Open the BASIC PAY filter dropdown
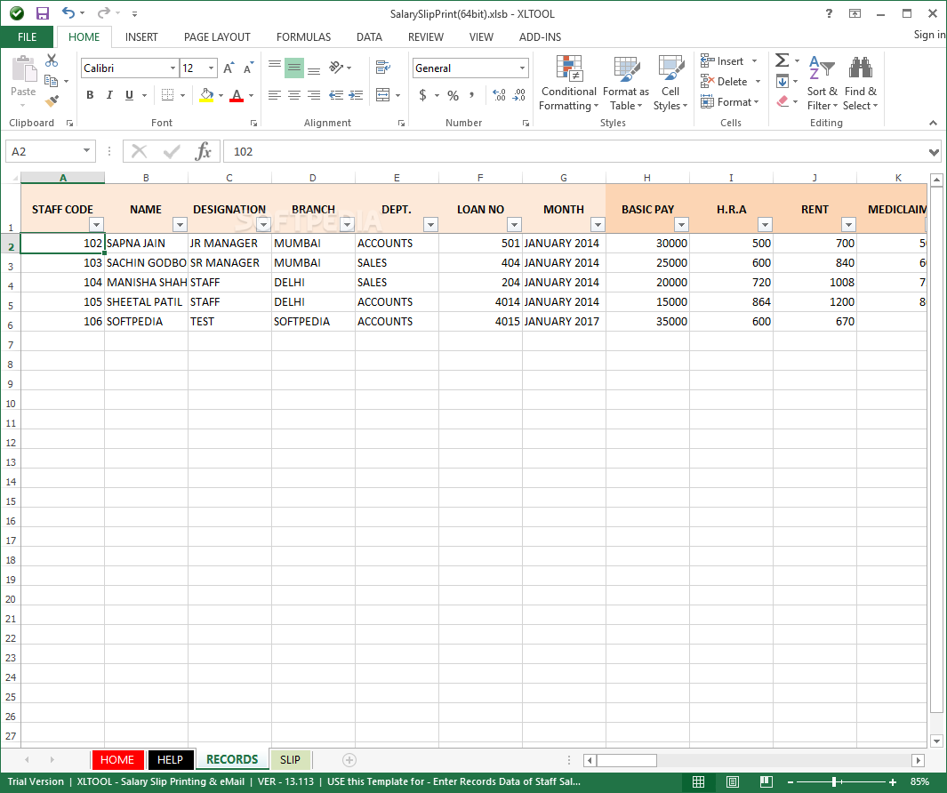Viewport: 947px width, 793px height. tap(681, 225)
